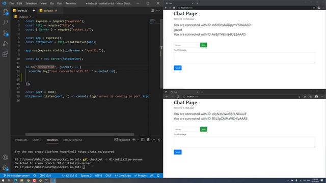
Task: Reload the page in the top browser window
Action: tap(174, 8)
